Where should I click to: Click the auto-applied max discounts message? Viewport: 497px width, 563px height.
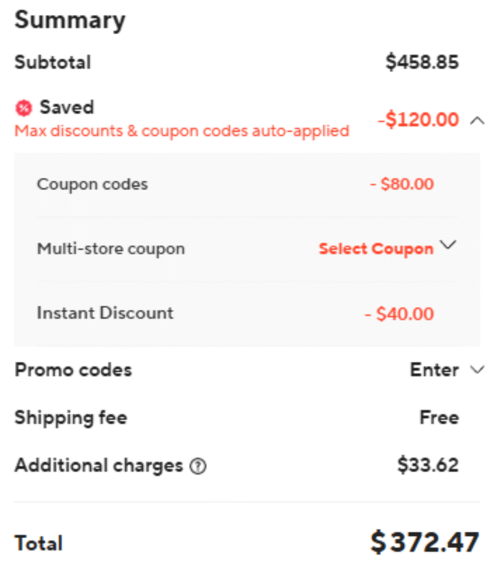pos(182,131)
